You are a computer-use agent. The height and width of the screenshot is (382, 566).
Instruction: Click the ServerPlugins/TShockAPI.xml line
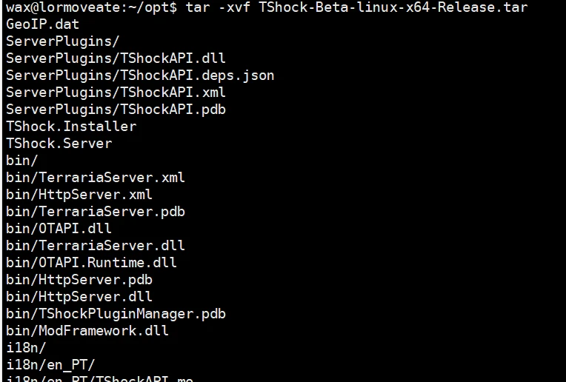click(x=116, y=93)
